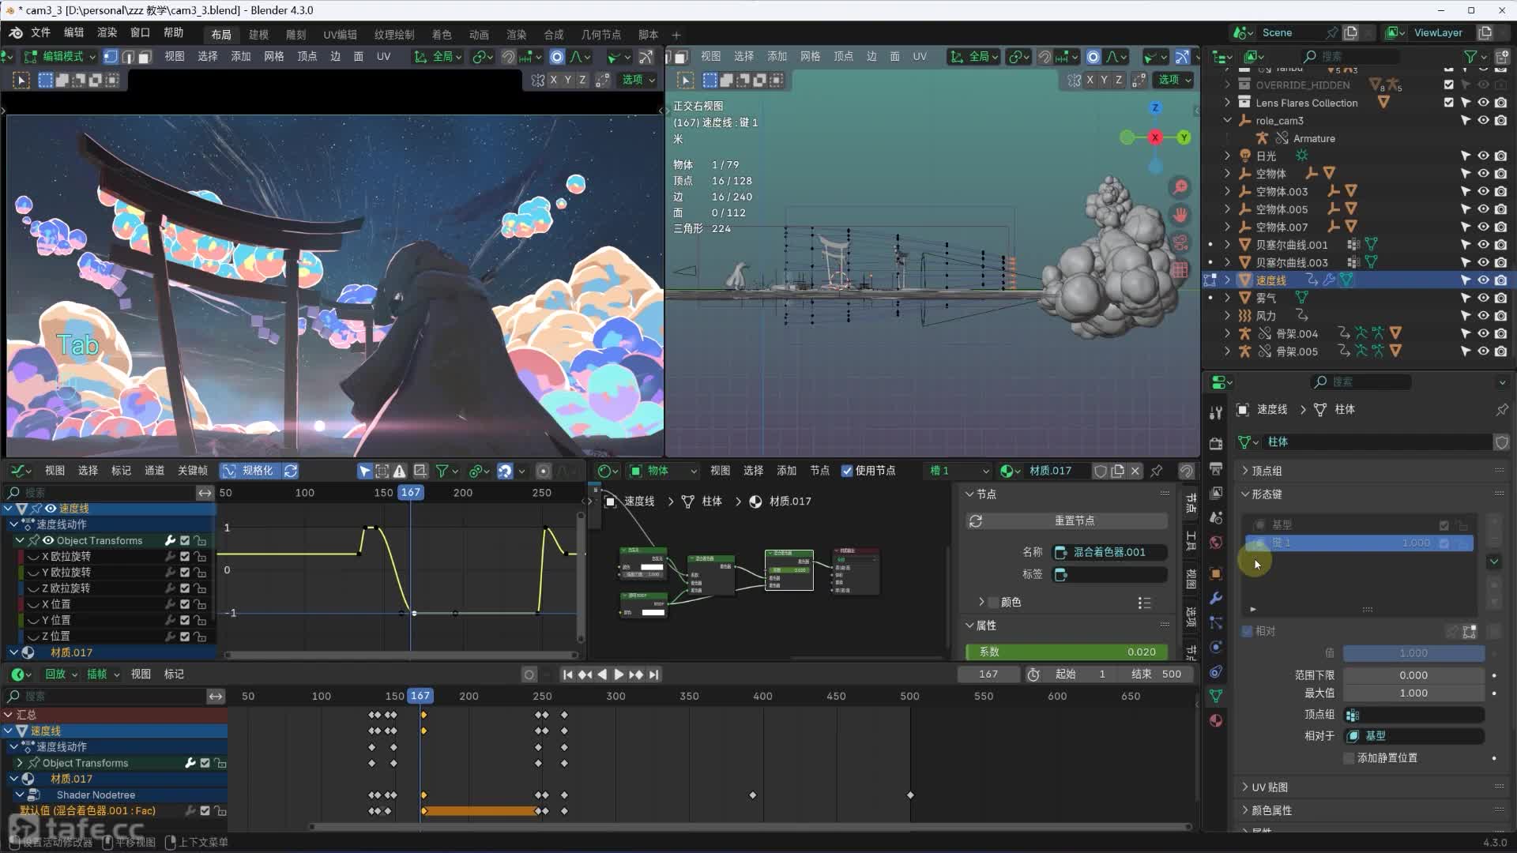Expand the 顶点组 panel
The height and width of the screenshot is (853, 1517).
(x=1267, y=471)
